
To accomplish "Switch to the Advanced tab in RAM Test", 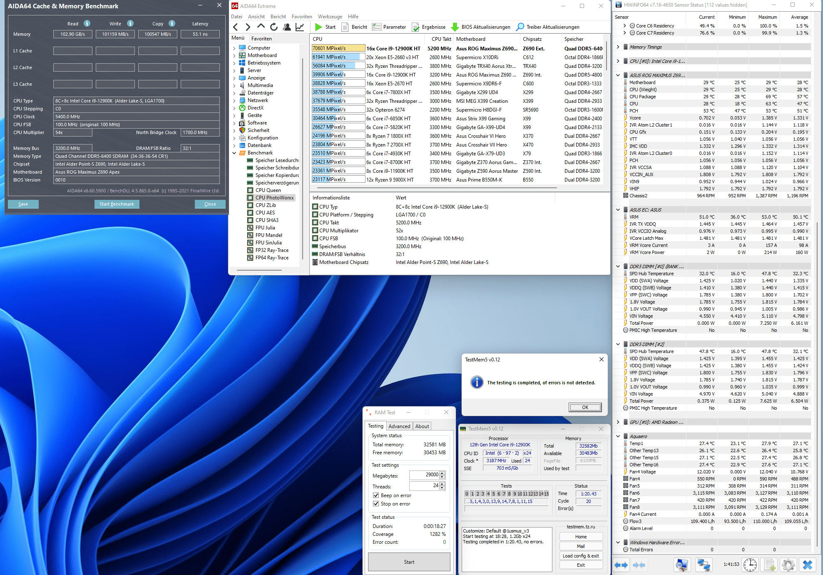I will (x=399, y=426).
